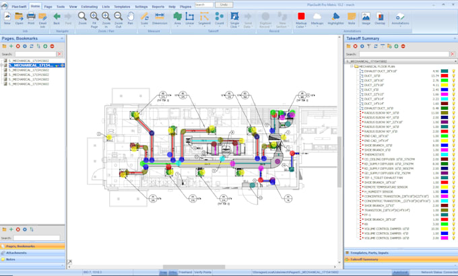Open the Page ribbon tab
This screenshot has height=276, width=458.
click(48, 7)
